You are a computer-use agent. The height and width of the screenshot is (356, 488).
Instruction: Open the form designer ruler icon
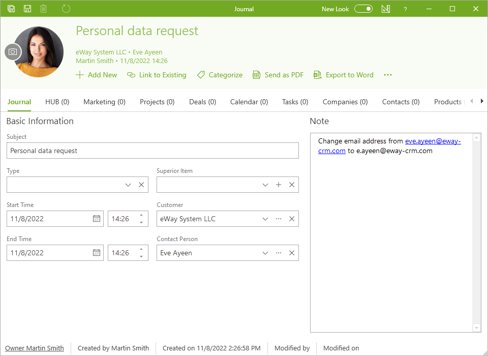point(386,9)
